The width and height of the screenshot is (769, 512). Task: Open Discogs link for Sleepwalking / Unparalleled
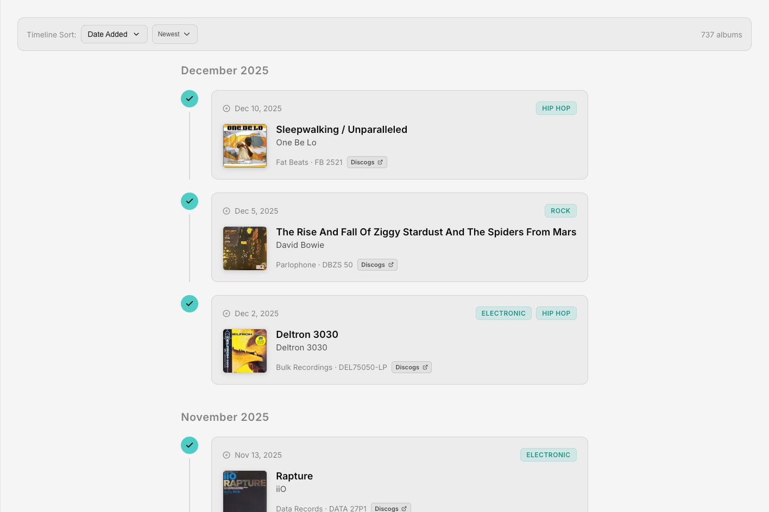pyautogui.click(x=367, y=162)
